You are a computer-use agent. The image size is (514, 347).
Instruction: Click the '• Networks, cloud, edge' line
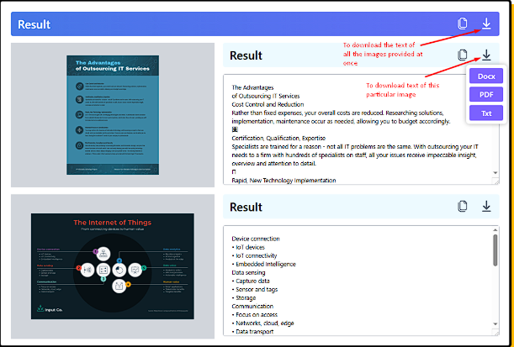pyautogui.click(x=262, y=323)
